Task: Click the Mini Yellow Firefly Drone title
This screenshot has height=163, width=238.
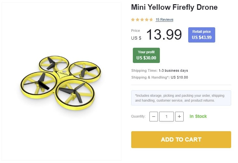Action: click(174, 7)
